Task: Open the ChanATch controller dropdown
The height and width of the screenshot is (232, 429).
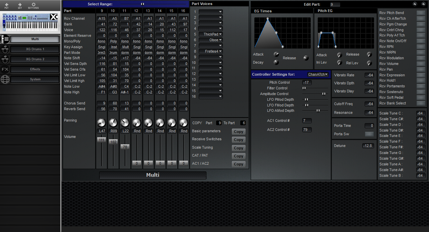Action: pos(317,74)
